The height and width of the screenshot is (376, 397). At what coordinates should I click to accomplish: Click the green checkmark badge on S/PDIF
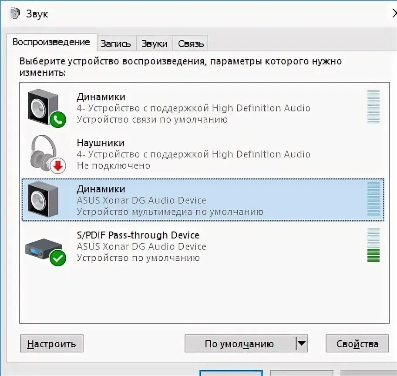(x=58, y=258)
